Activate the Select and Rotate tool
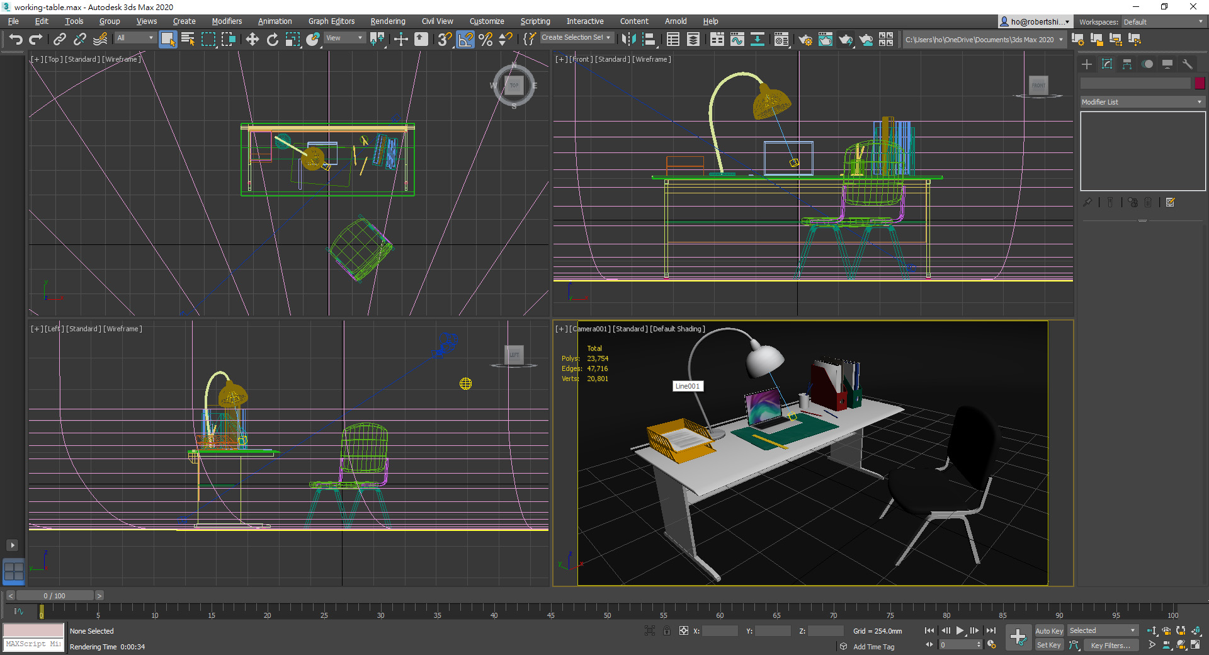 point(272,40)
